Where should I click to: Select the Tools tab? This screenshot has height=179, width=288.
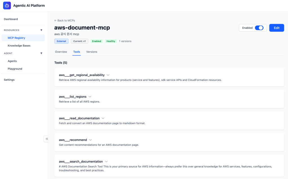point(76,52)
